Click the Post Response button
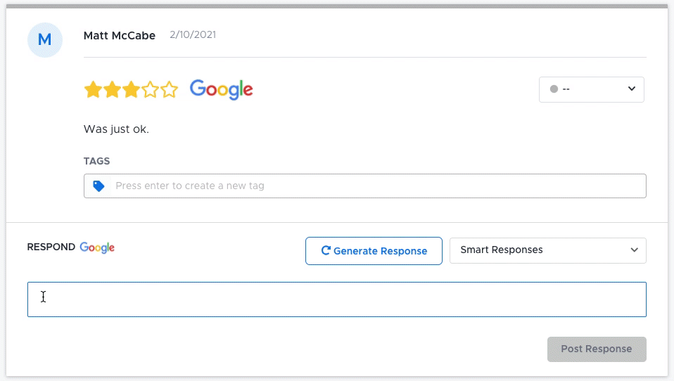 pos(596,349)
